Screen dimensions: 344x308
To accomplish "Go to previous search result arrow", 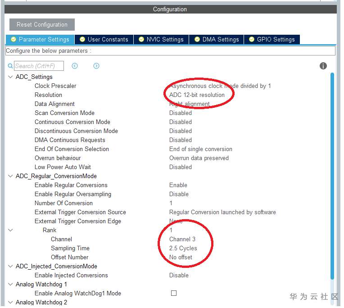I will [x=75, y=66].
